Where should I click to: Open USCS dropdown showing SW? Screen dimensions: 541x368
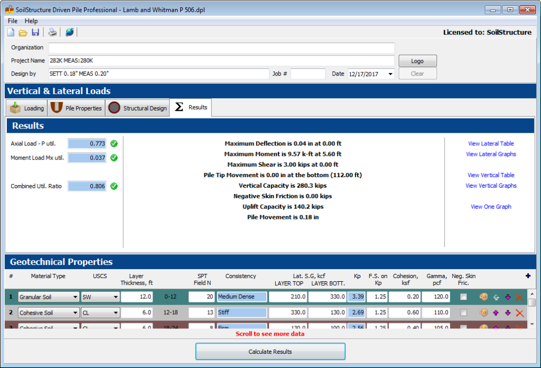point(116,297)
